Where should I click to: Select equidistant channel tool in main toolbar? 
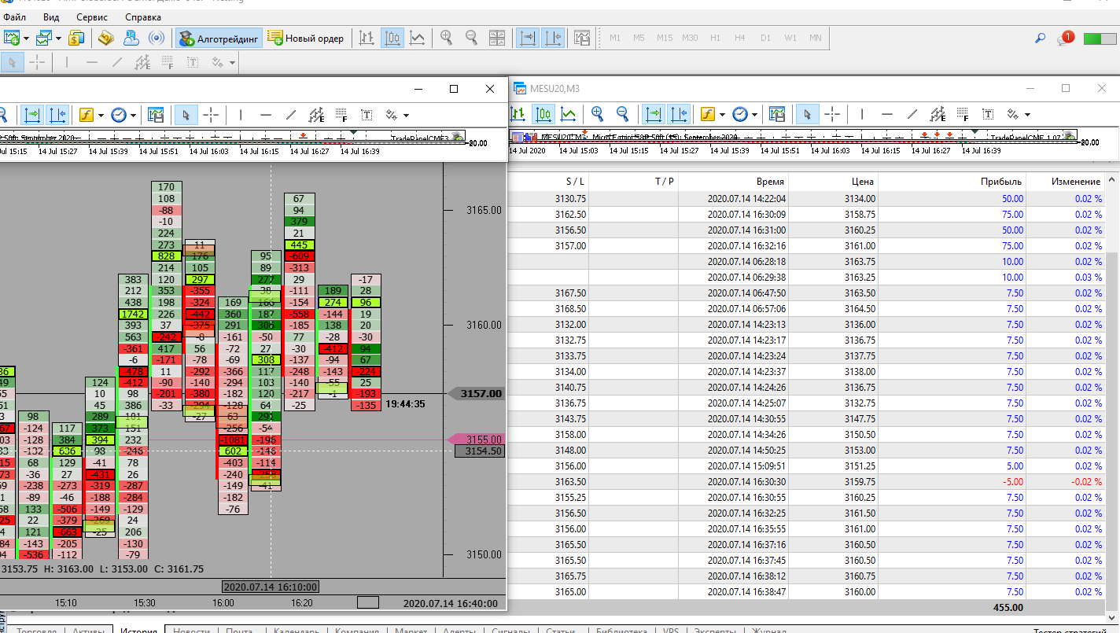(142, 62)
